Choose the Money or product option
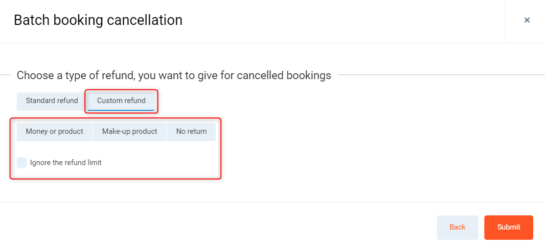 55,132
